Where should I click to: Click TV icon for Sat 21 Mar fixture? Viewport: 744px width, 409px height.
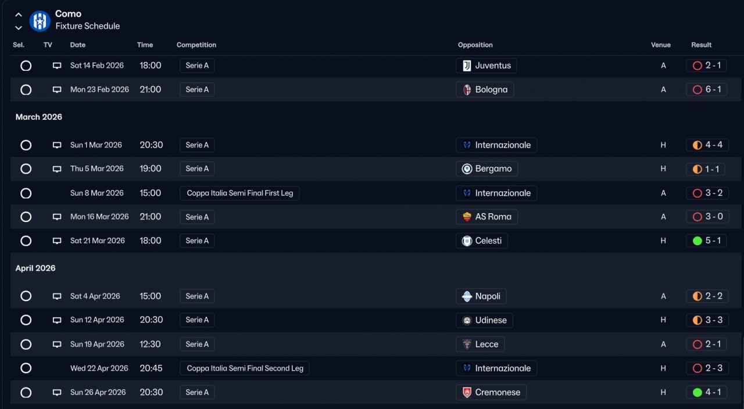[x=57, y=241]
